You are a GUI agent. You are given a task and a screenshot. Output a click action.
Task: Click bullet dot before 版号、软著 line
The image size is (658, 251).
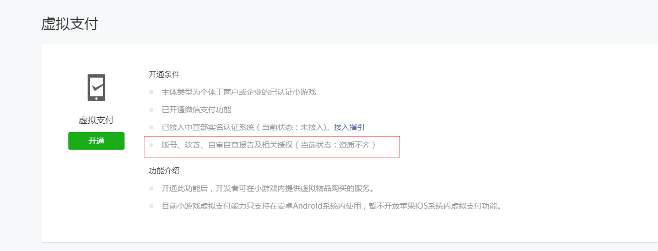click(152, 145)
